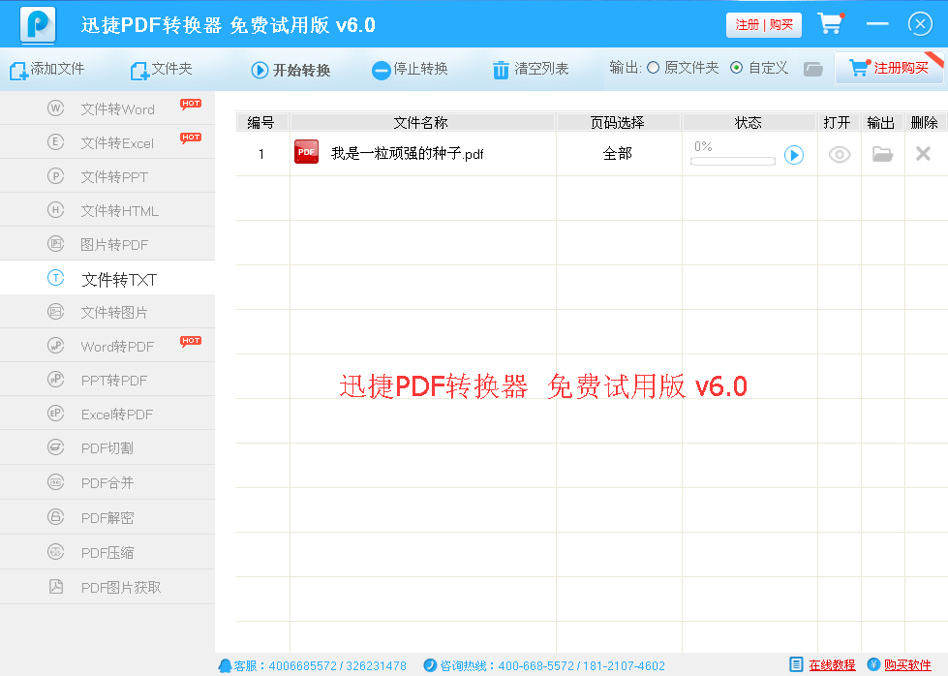
Task: Click the Add Folder toolbar button
Action: pyautogui.click(x=162, y=70)
